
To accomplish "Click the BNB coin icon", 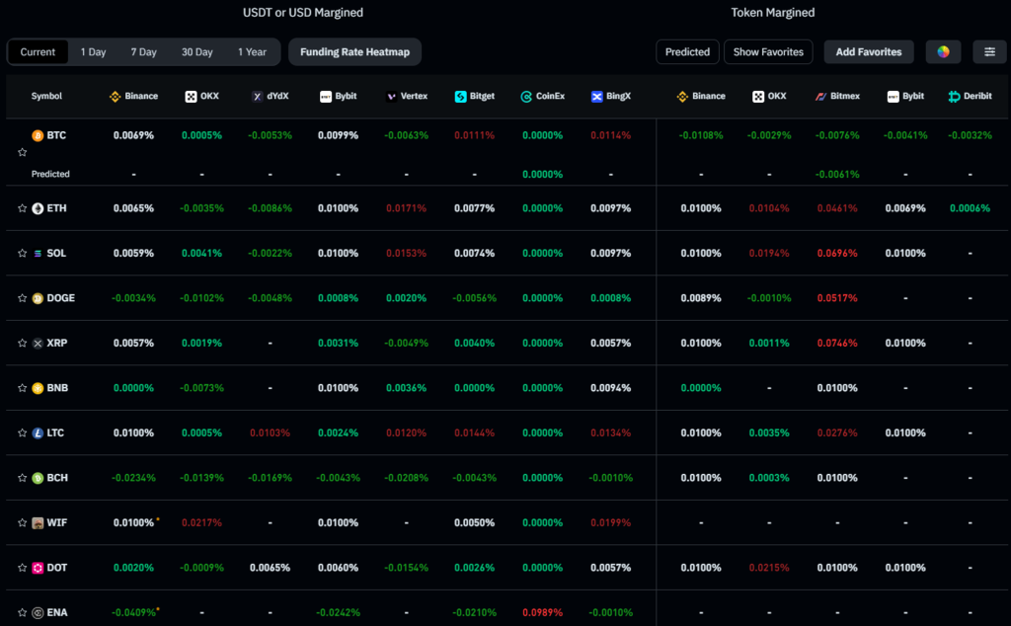I will click(x=38, y=388).
